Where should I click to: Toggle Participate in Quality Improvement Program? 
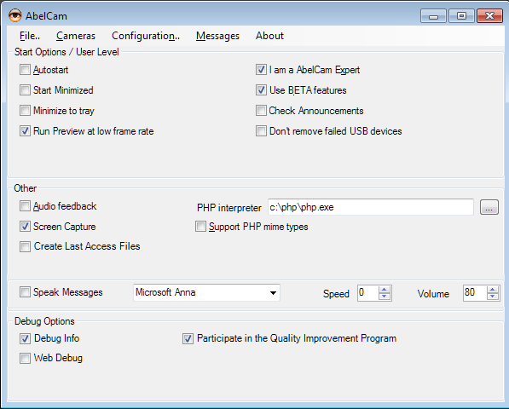tap(188, 338)
